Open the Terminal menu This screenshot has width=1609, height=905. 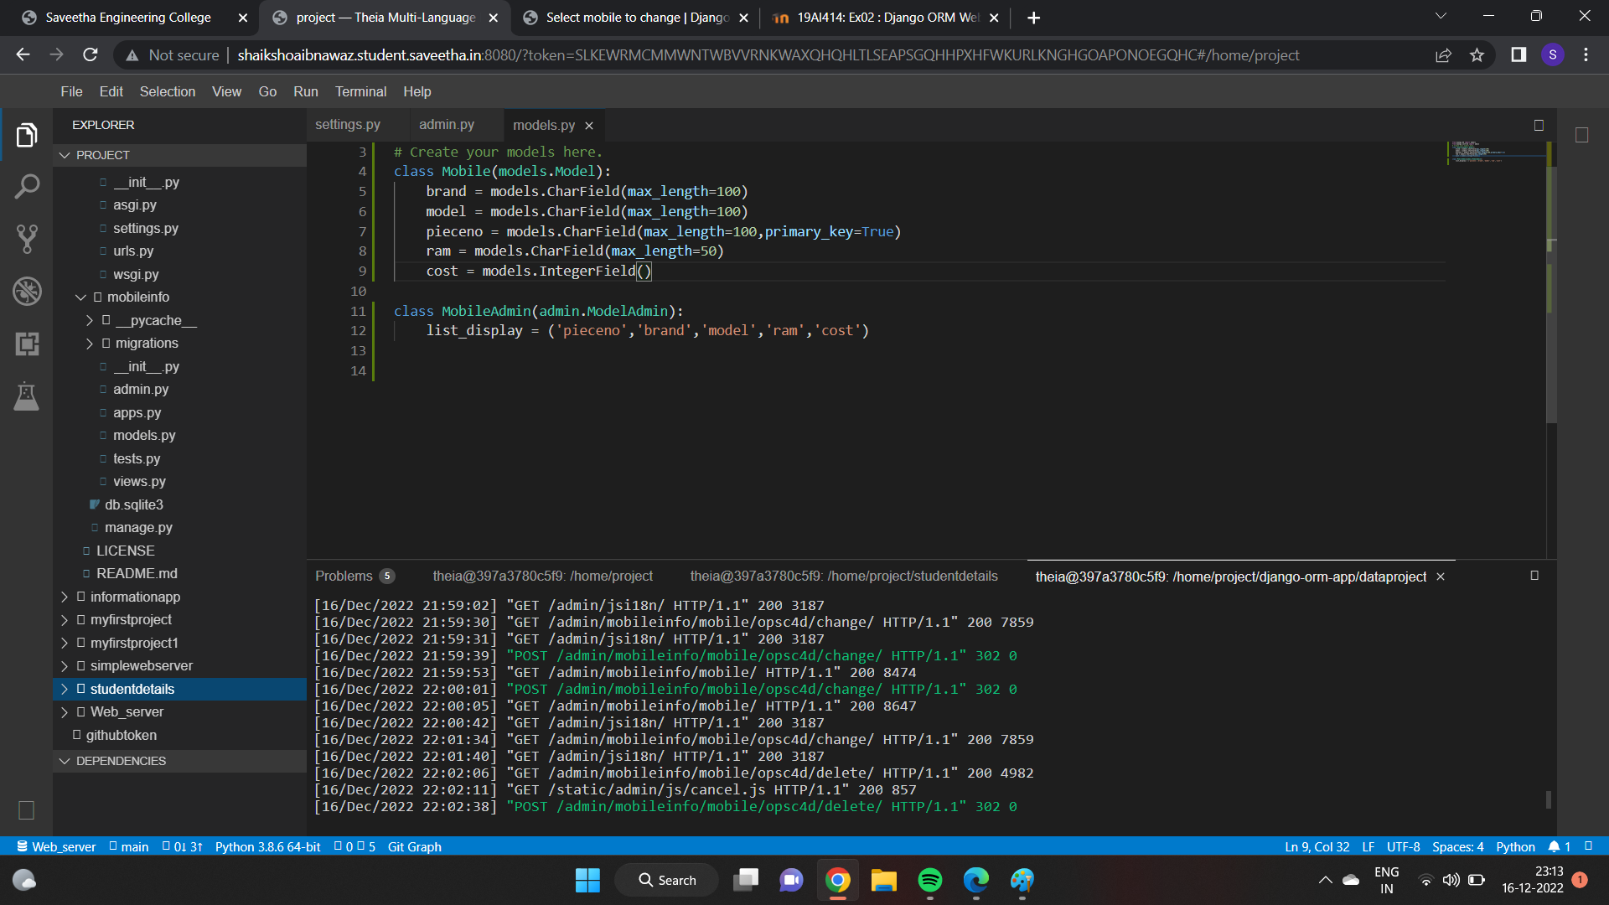click(x=360, y=91)
